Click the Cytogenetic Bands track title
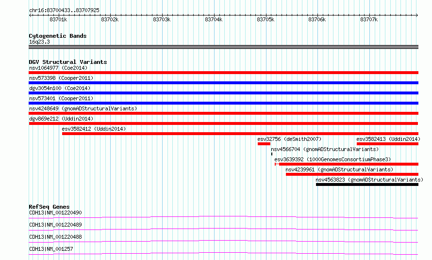Viewport: 432px width, 260px height. click(x=58, y=36)
